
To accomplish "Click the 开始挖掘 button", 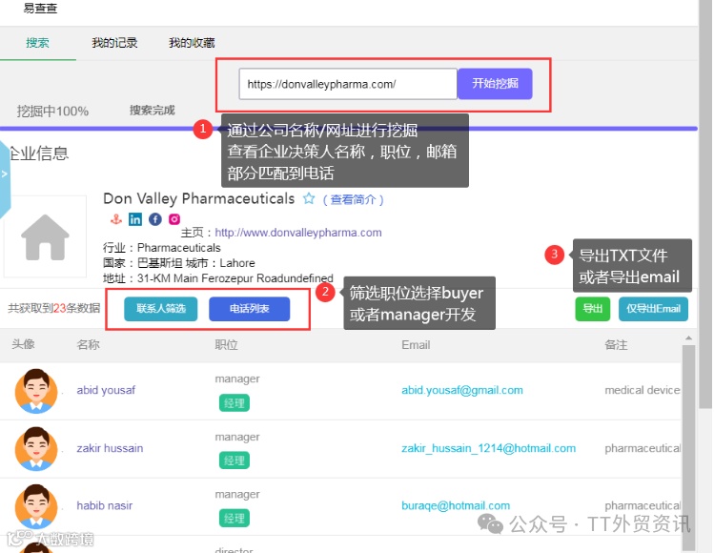I will (495, 83).
